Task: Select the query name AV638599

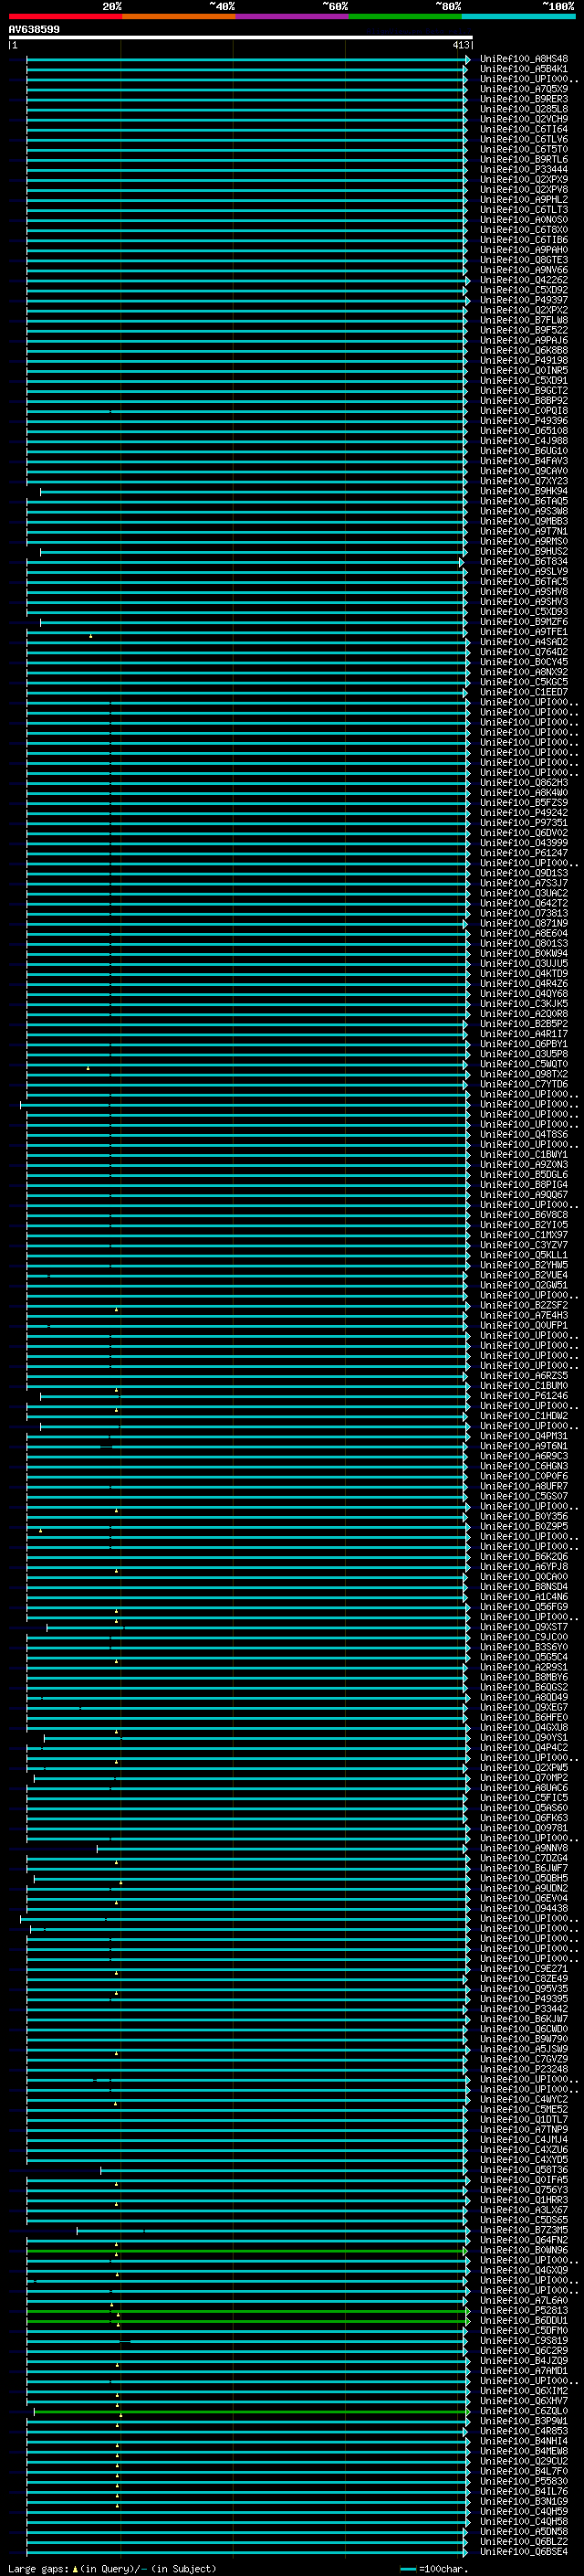Action: [34, 29]
